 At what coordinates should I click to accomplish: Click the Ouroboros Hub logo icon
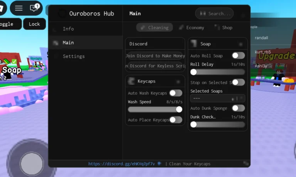click(62, 13)
